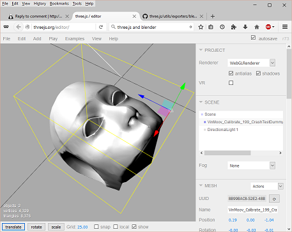Open the add-ons puzzle piece icon
The width and height of the screenshot is (292, 232).
234,27
